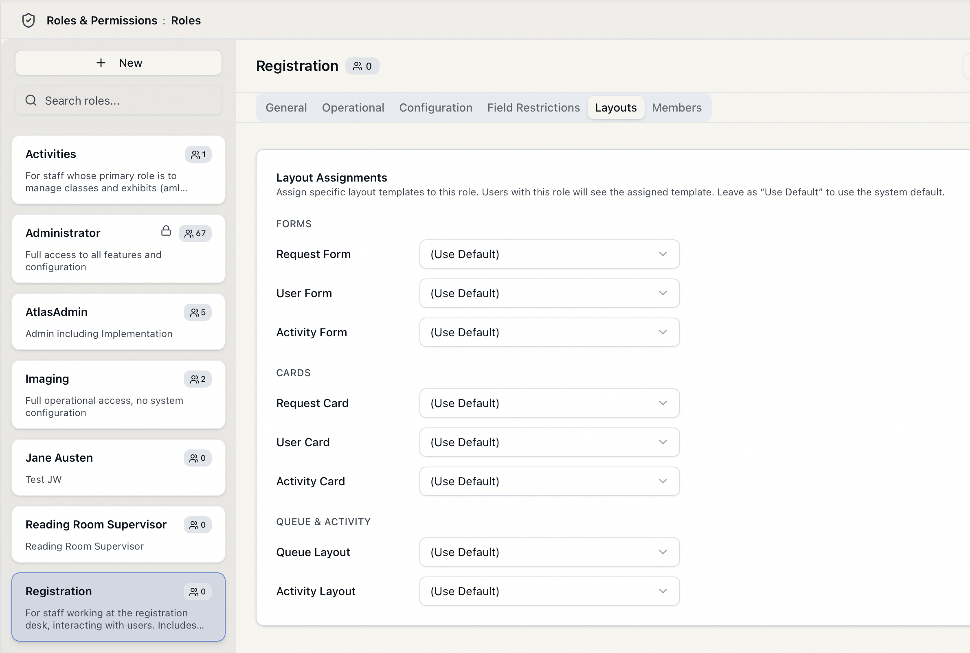
Task: Open the User Form dropdown
Action: (549, 293)
